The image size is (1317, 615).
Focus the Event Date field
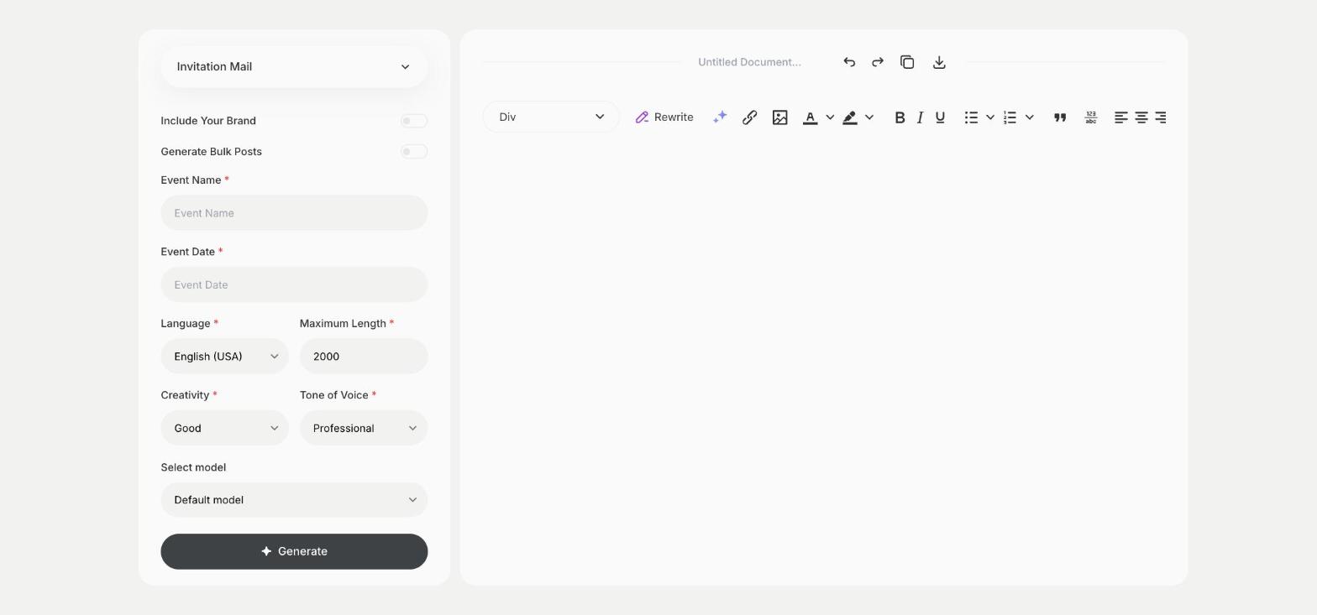pos(294,284)
